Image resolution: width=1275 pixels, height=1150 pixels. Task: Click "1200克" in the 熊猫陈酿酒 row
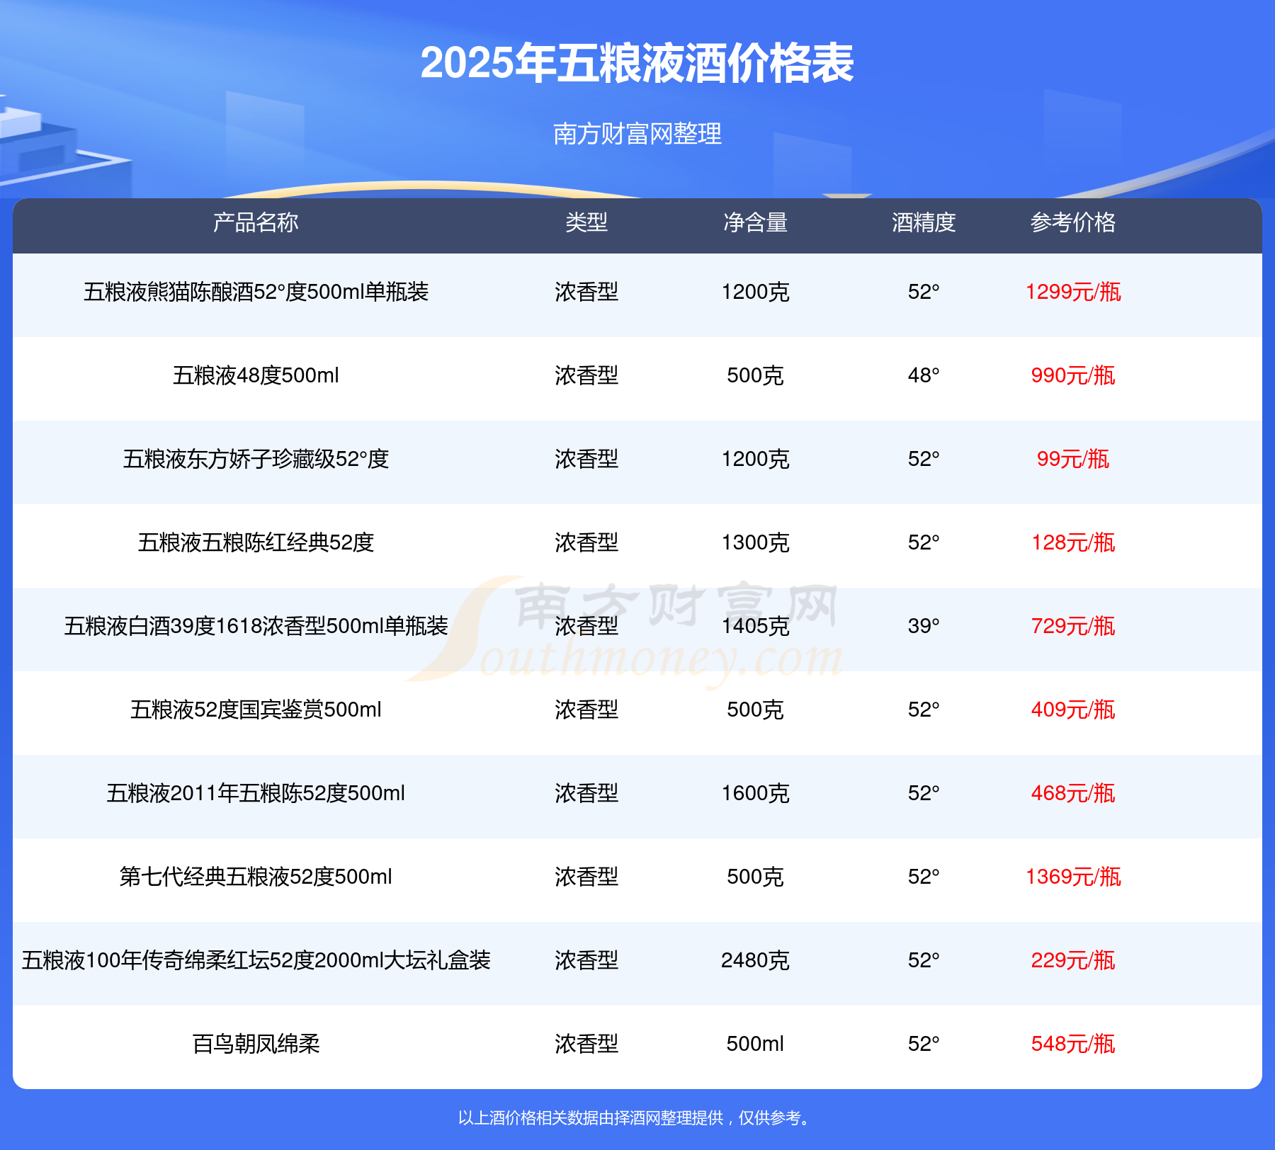point(755,292)
